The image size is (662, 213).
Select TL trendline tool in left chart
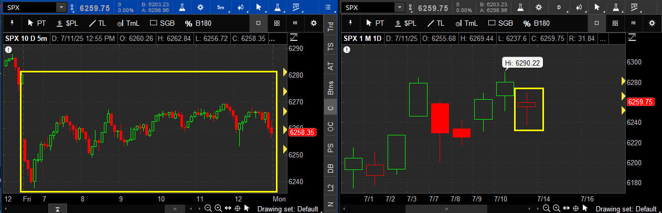pyautogui.click(x=99, y=23)
